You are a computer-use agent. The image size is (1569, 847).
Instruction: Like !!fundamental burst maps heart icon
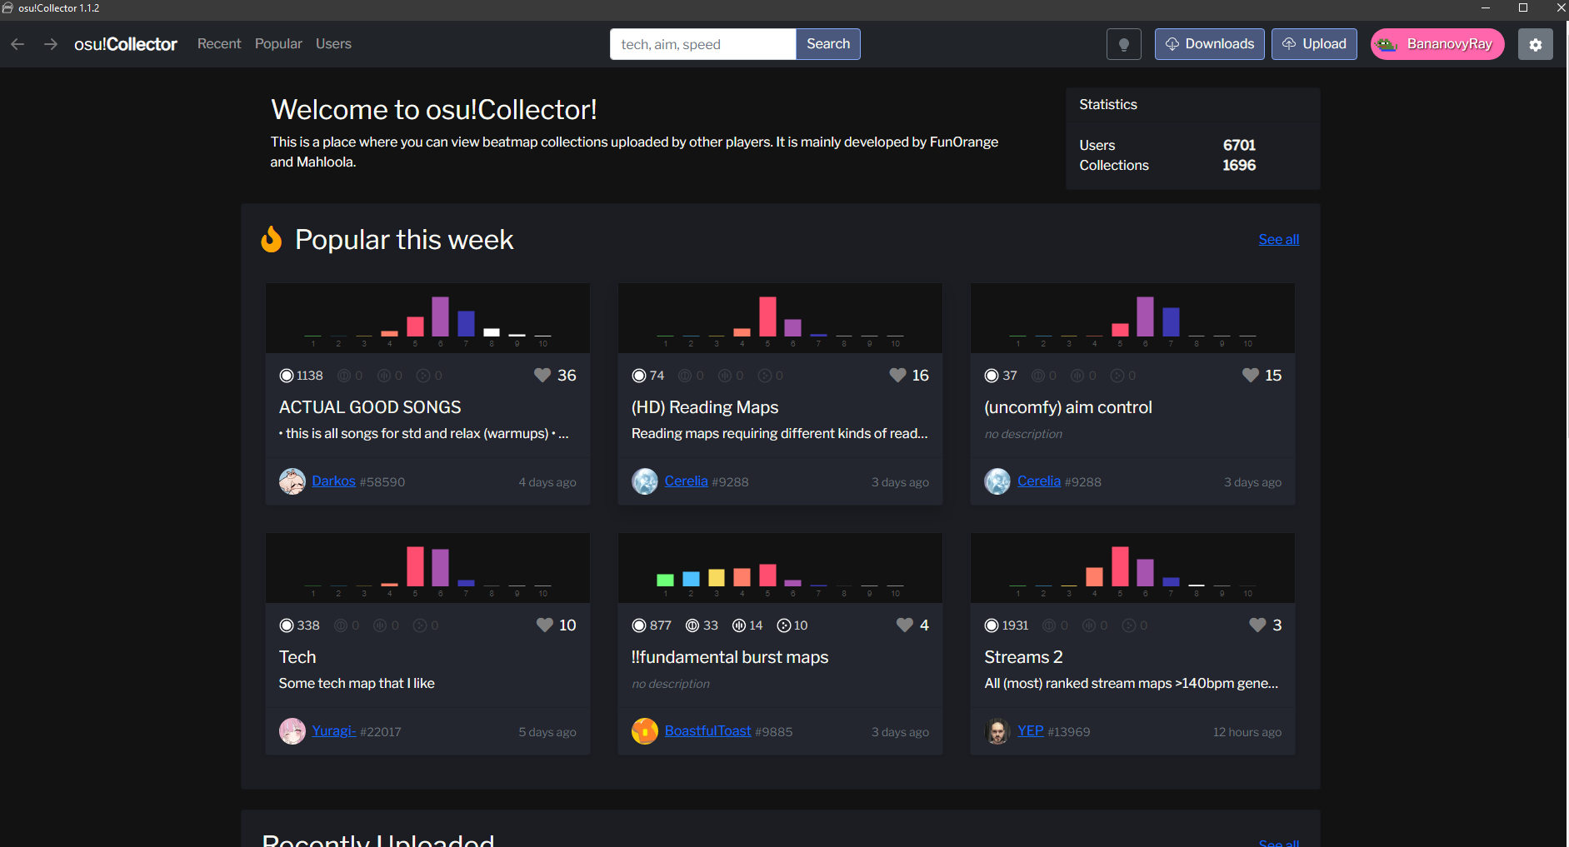(904, 625)
